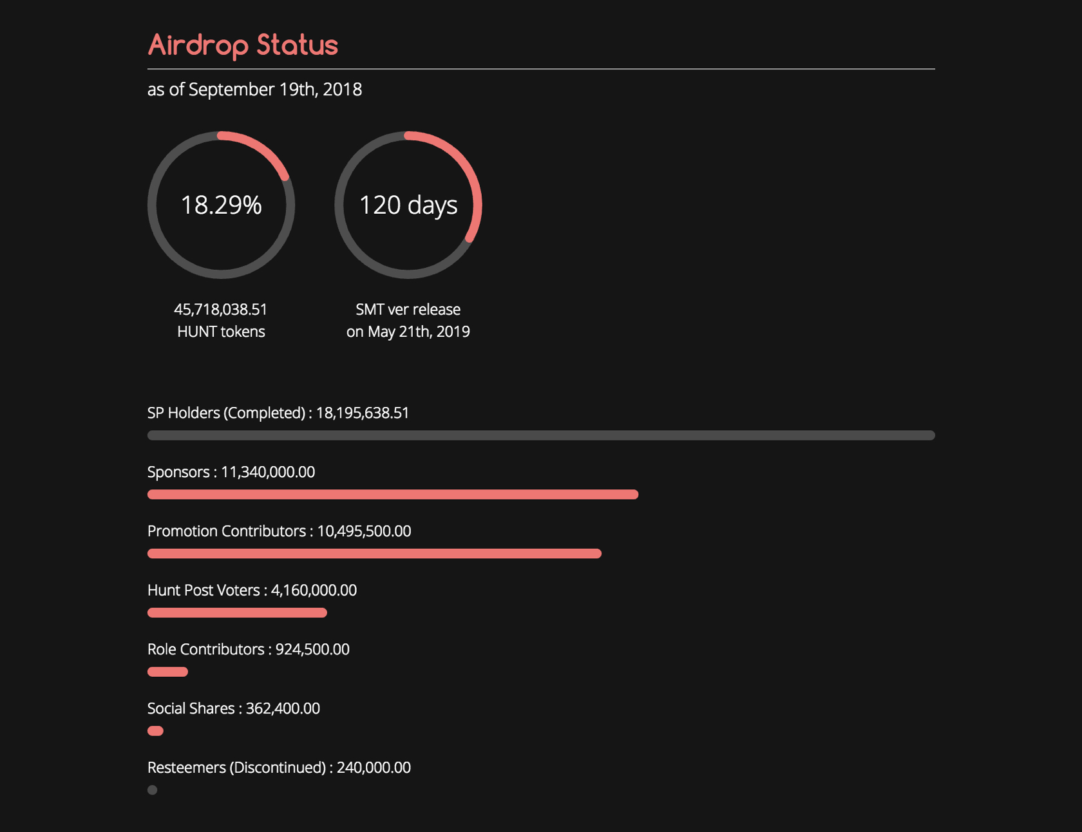Click the Airdrop Status heading

click(243, 45)
